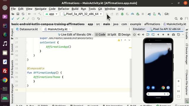Open Live Edit of literals dropdown
189x106 pixels.
coord(76,35)
